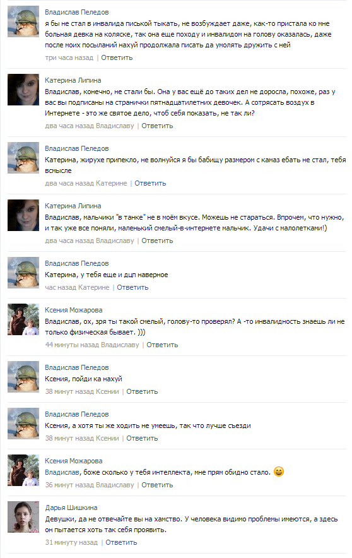Click Ответить under the 'у тебя еще и дцп' comment

132,287
